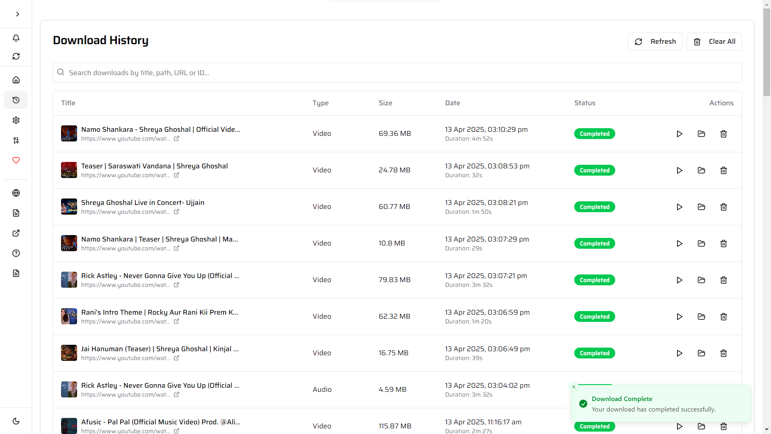Toggle dark mode with the moon icon
Viewport: 771px width, 434px height.
tap(16, 421)
